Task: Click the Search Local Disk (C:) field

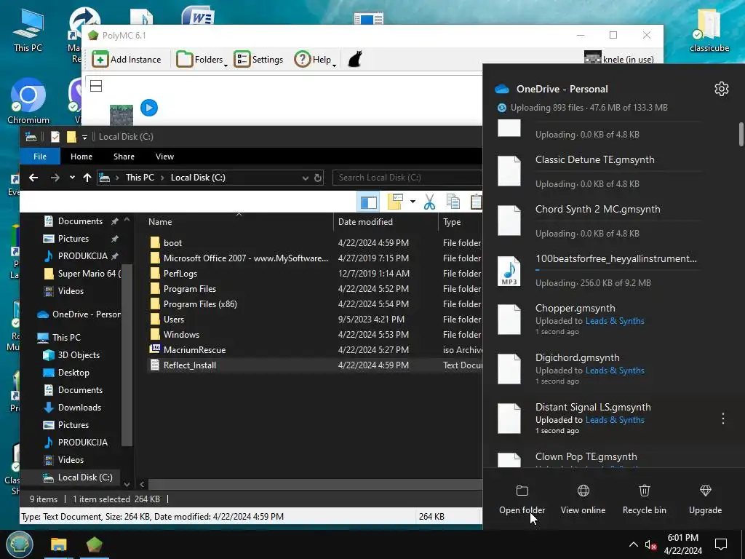Action: tap(407, 178)
